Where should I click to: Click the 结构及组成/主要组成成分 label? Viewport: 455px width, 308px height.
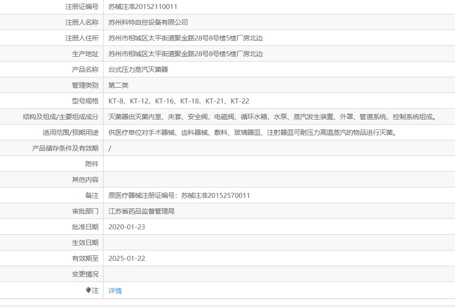pos(61,116)
